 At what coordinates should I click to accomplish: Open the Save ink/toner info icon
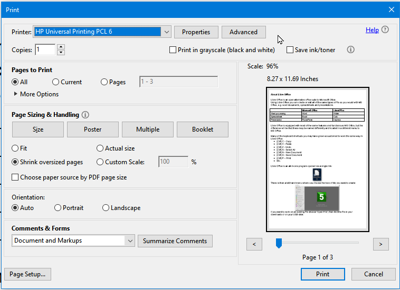(350, 49)
